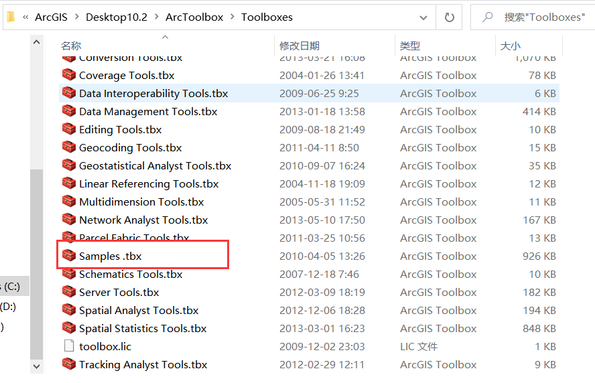The width and height of the screenshot is (595, 383).
Task: Sort files by the 名称 column header
Action: tap(71, 46)
